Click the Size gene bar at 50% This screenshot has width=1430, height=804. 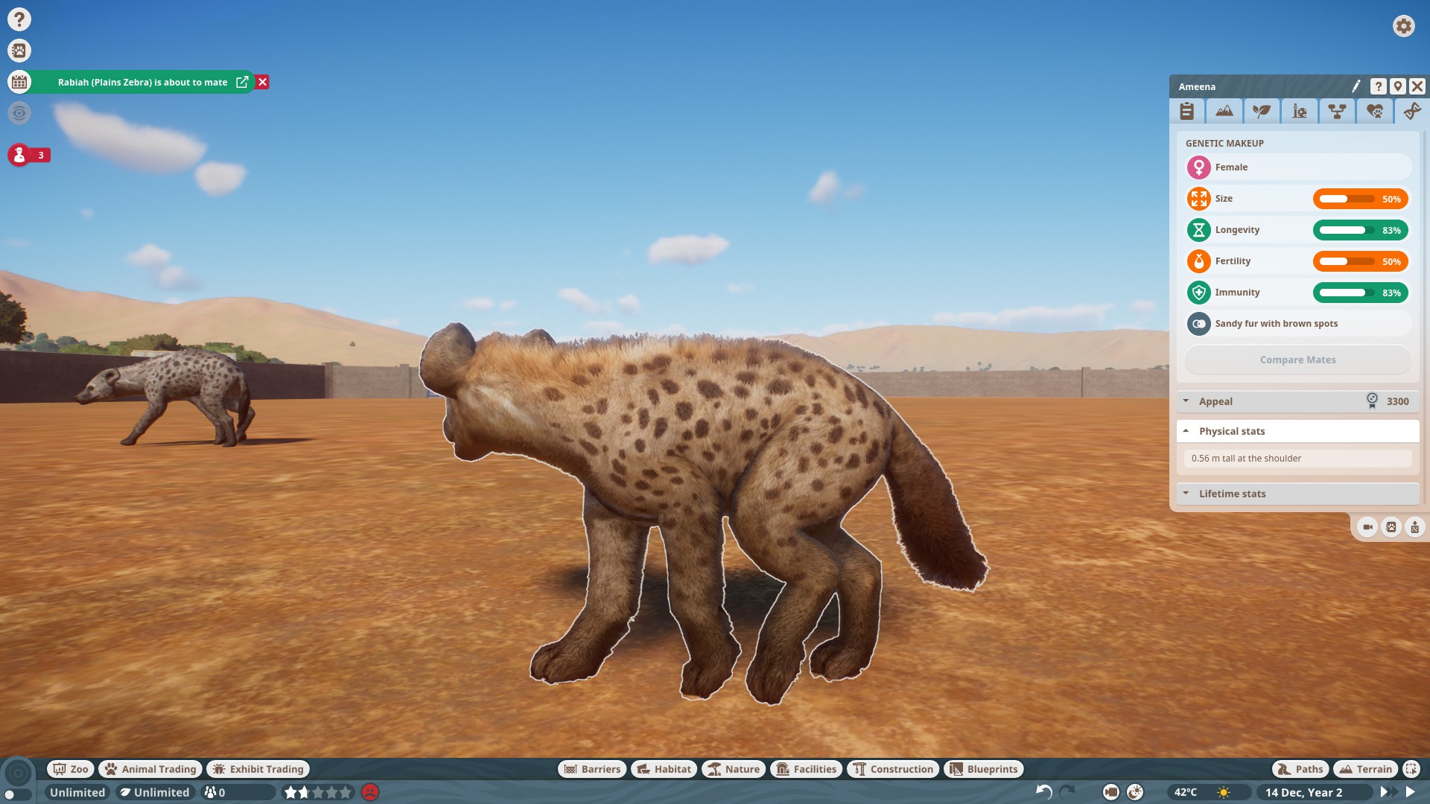(1360, 199)
